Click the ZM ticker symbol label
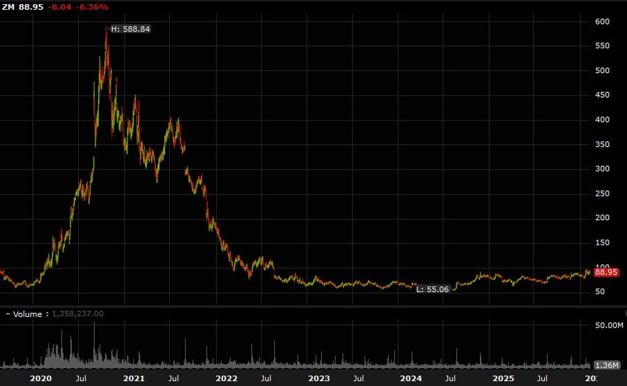627x386 pixels. (8, 7)
